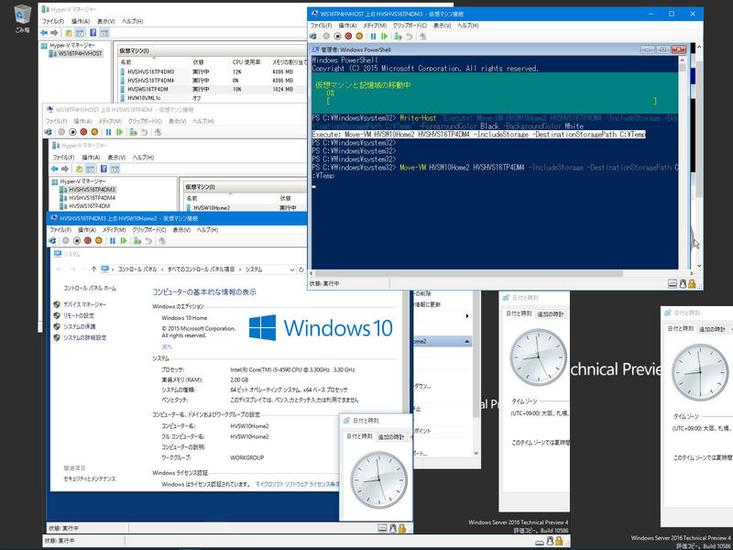Image resolution: width=733 pixels, height=550 pixels.
Task: Open マイクロソフト ソフトウェア ライセンス条項 link
Action: (298, 485)
